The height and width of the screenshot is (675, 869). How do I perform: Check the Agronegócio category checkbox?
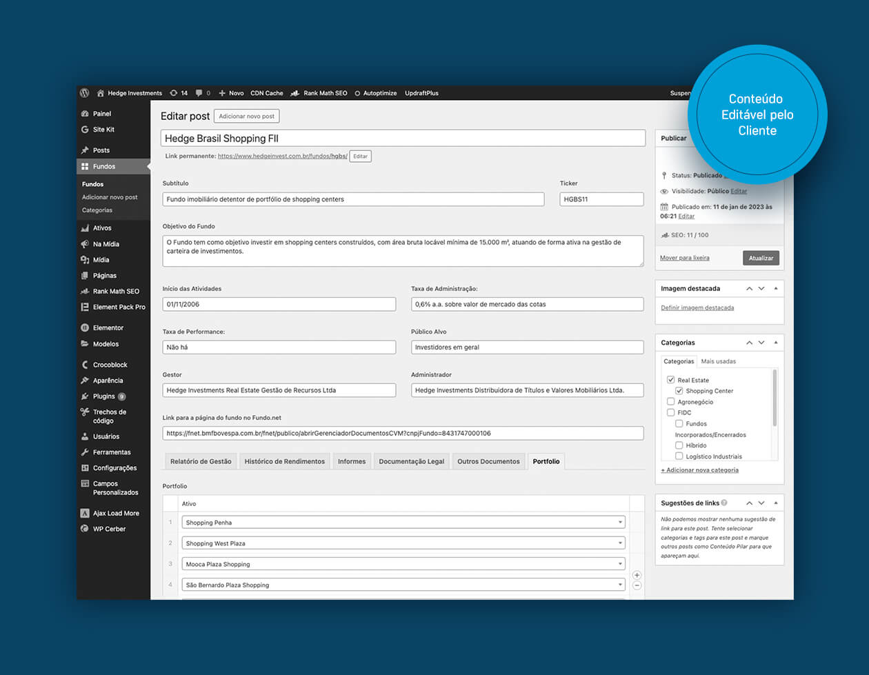point(670,401)
